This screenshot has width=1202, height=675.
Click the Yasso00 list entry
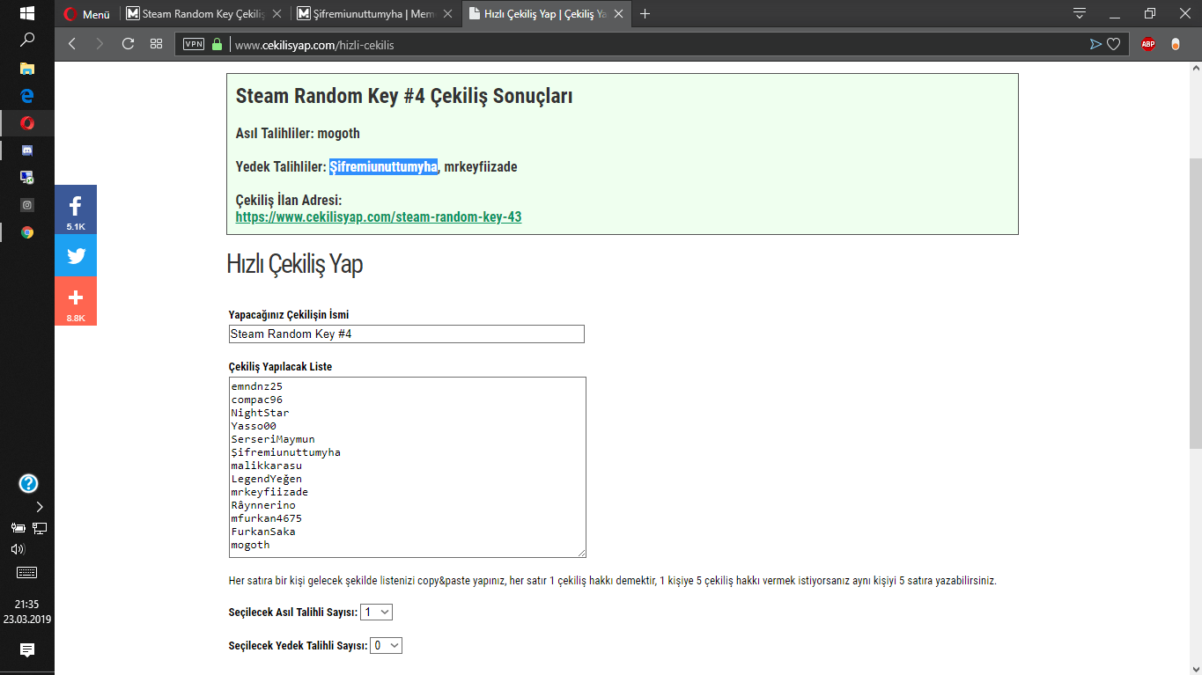(254, 426)
